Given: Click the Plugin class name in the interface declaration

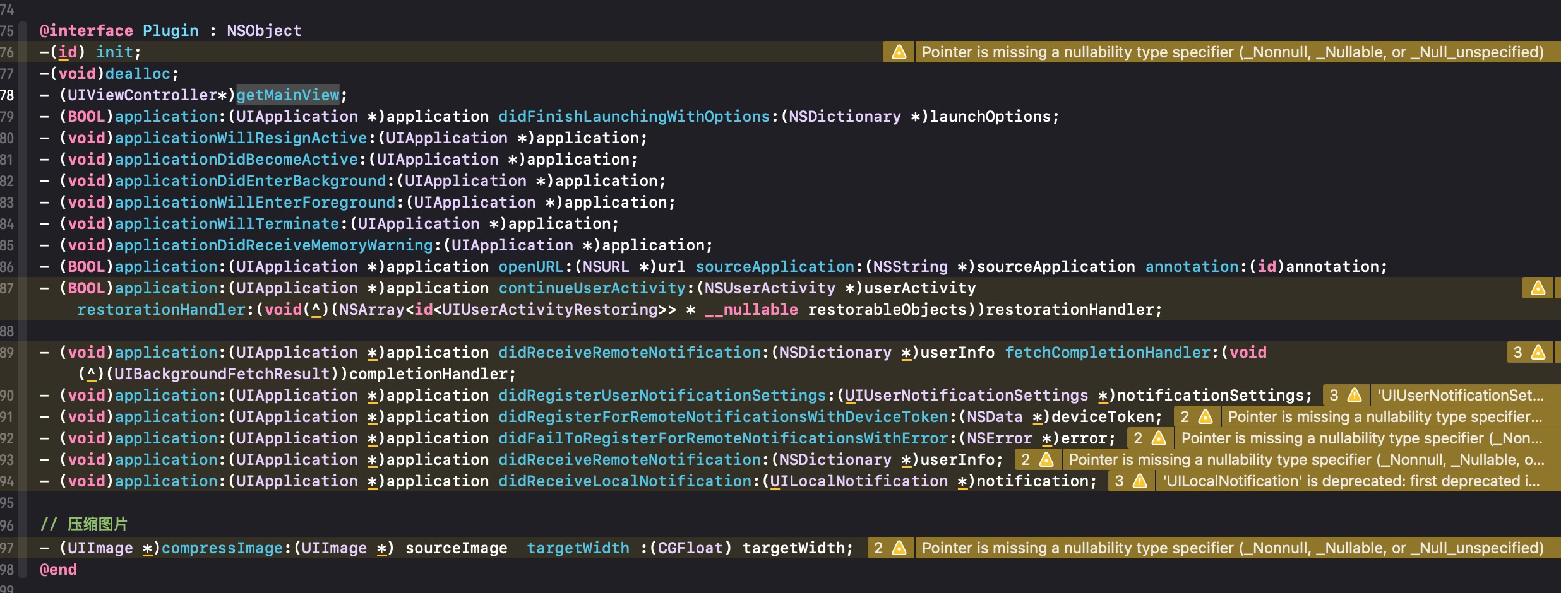Looking at the screenshot, I should coord(170,31).
